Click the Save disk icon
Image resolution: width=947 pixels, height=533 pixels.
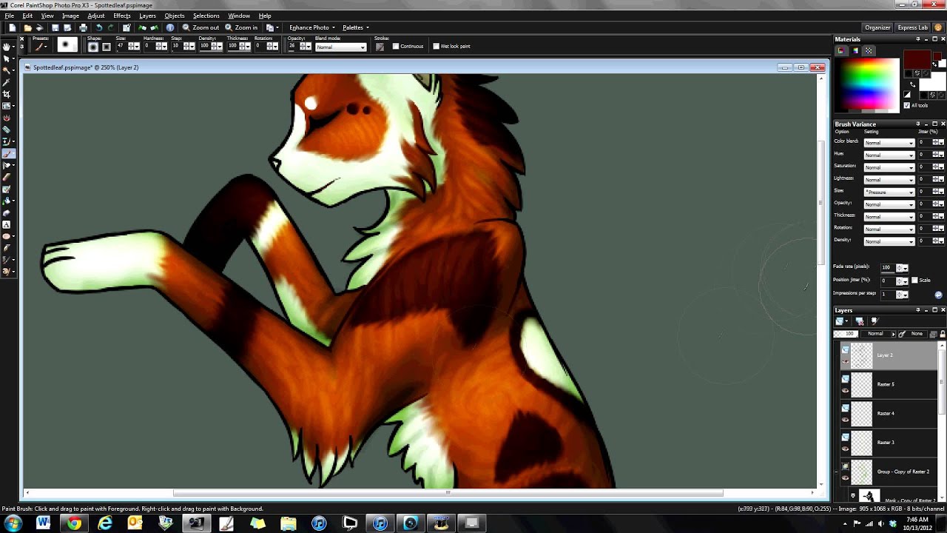(55, 28)
